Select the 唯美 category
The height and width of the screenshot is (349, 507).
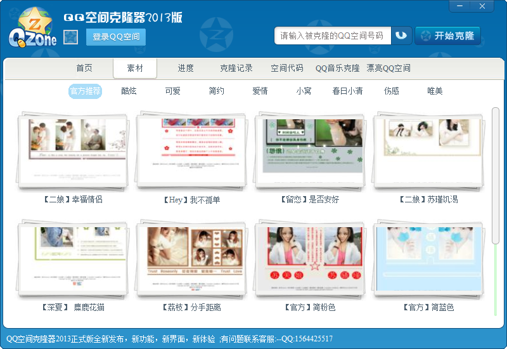(435, 91)
